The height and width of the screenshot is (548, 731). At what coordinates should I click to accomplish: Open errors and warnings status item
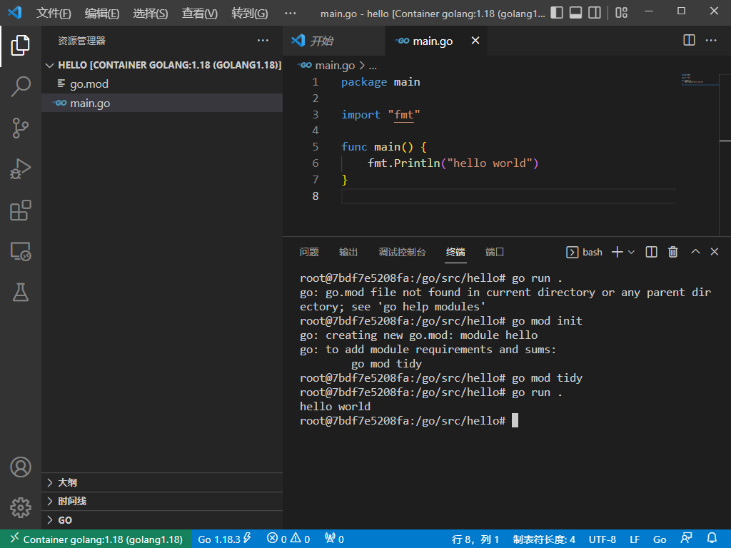tap(288, 539)
